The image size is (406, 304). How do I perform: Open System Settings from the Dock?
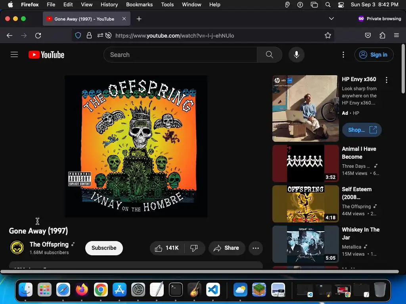[138, 289]
